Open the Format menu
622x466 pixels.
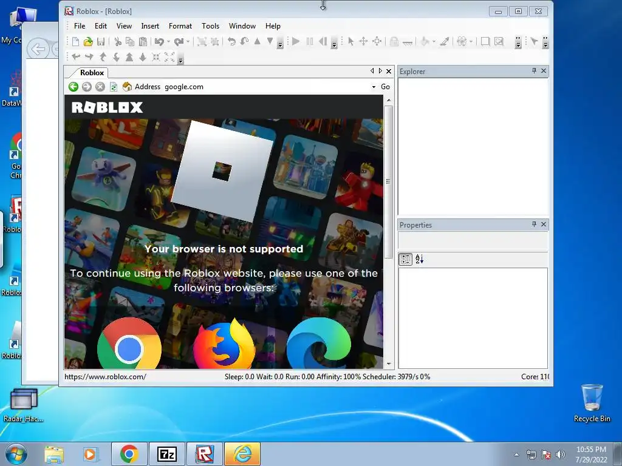180,25
